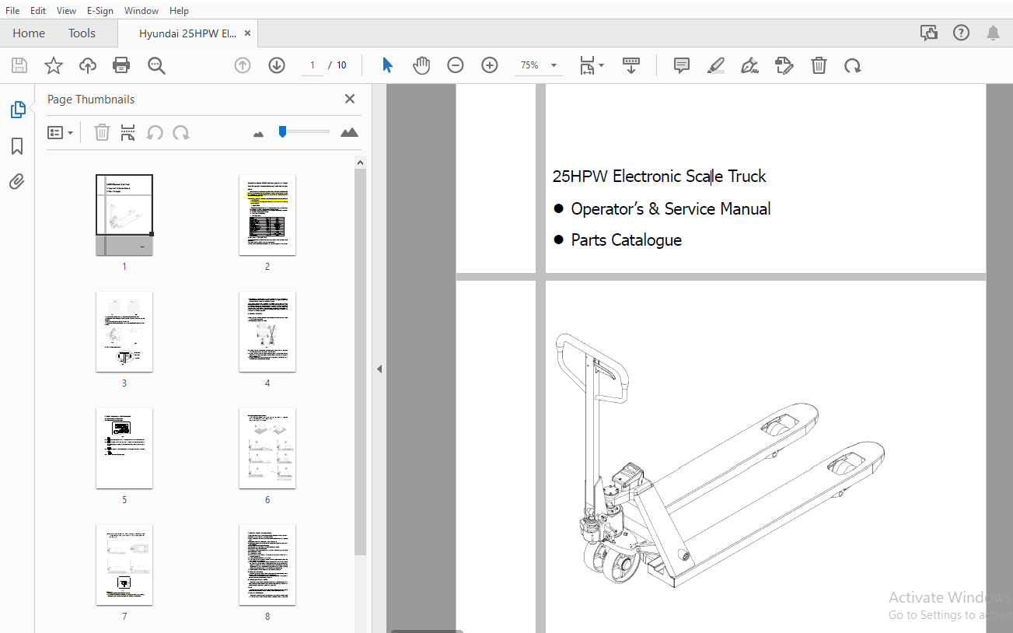Delete selected page in thumbnails panel
This screenshot has width=1013, height=633.
[102, 132]
